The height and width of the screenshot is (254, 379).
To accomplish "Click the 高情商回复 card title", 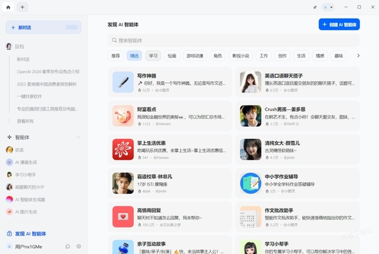I will click(149, 210).
